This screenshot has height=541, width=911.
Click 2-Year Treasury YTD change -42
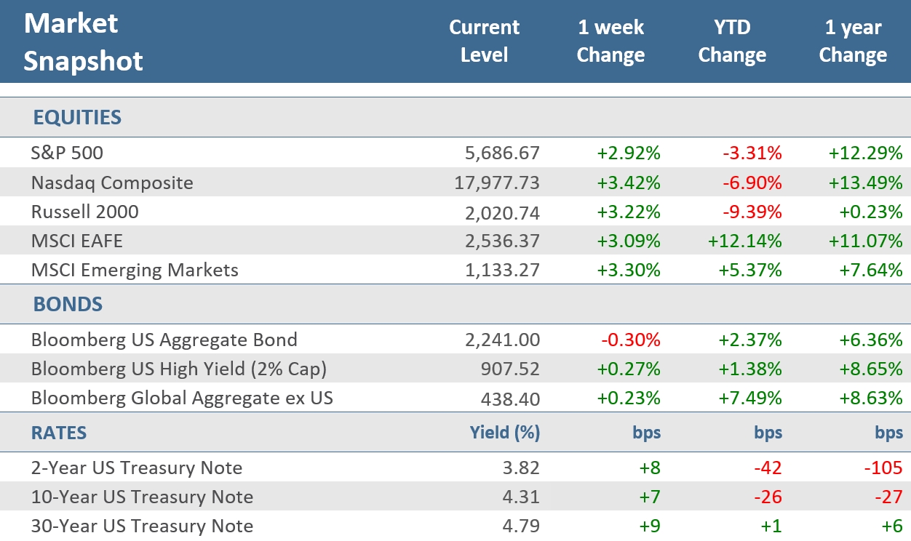click(768, 468)
